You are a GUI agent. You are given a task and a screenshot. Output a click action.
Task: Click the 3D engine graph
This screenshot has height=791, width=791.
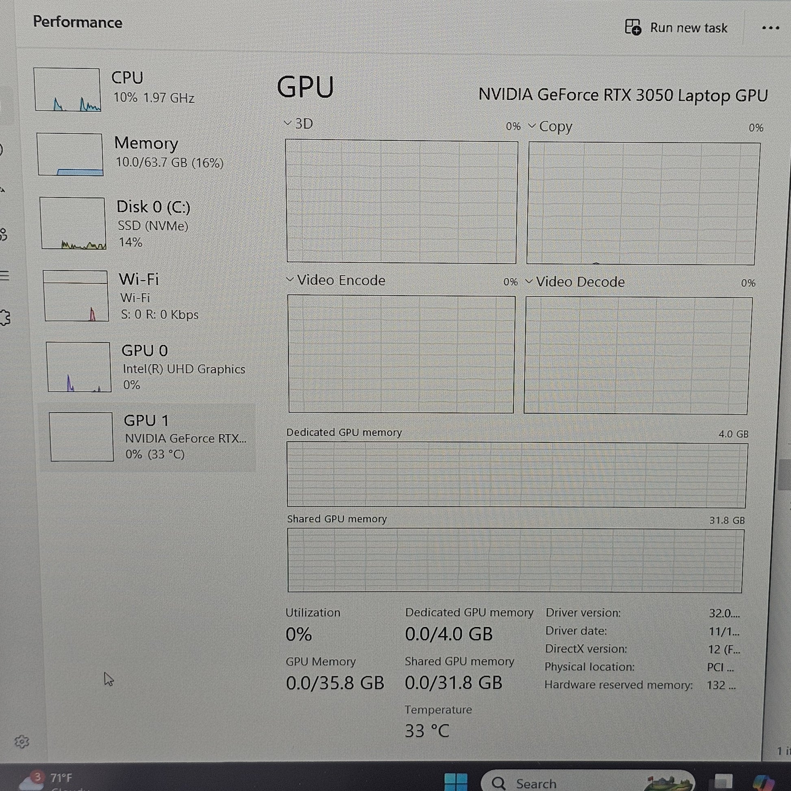click(x=402, y=202)
